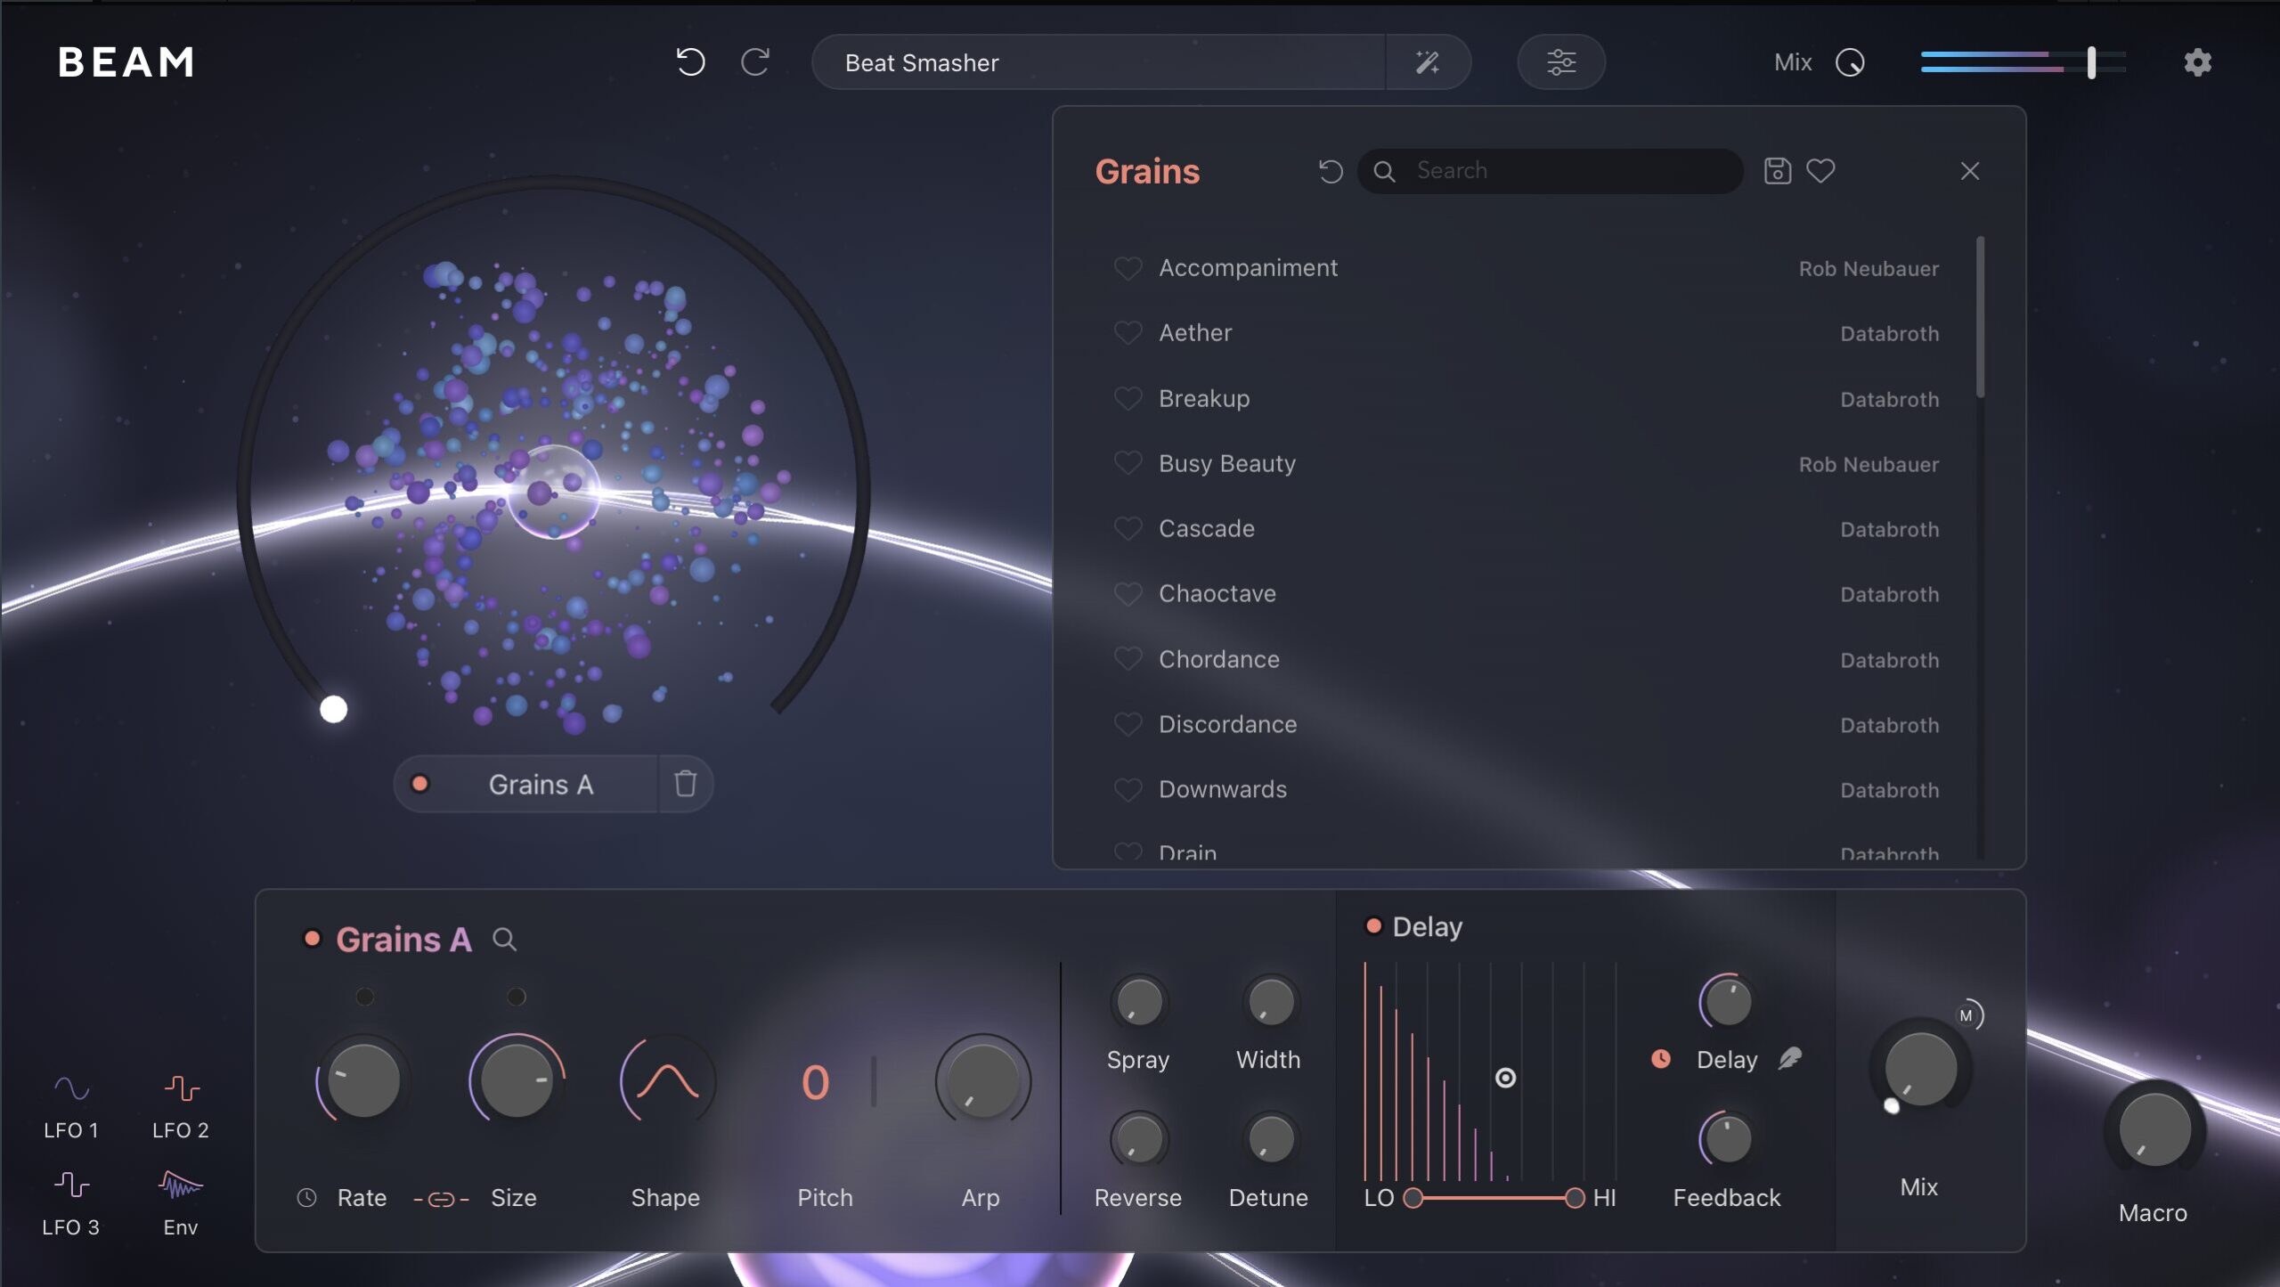Favorite the Chaoctave preset

1128,594
